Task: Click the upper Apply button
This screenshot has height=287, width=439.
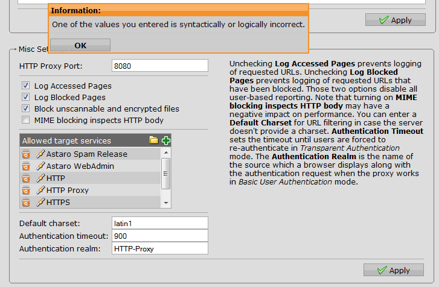Action: [395, 20]
